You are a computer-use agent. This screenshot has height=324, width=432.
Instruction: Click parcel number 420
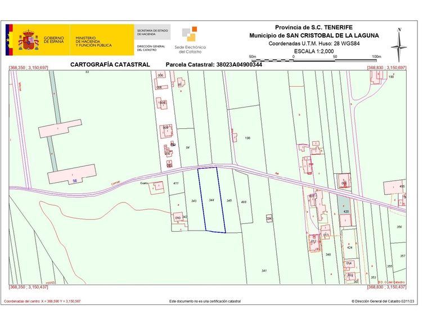coord(346,211)
